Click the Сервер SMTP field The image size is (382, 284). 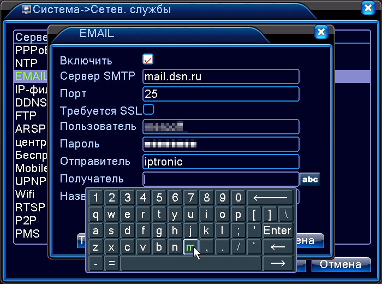220,76
